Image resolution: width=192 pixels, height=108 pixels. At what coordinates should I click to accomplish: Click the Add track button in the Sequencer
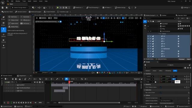(7, 82)
